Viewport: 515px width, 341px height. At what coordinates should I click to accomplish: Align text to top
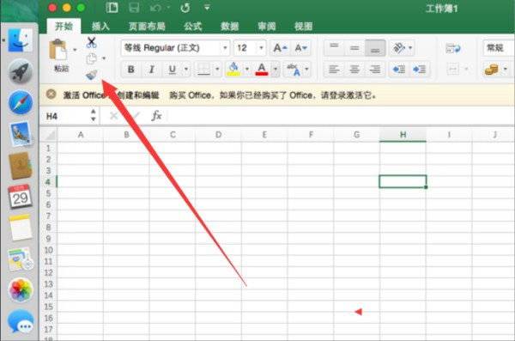334,48
